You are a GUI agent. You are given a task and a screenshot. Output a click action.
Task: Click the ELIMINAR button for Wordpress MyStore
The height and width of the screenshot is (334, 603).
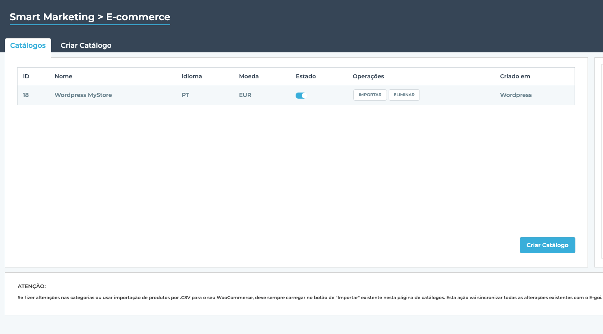(404, 95)
